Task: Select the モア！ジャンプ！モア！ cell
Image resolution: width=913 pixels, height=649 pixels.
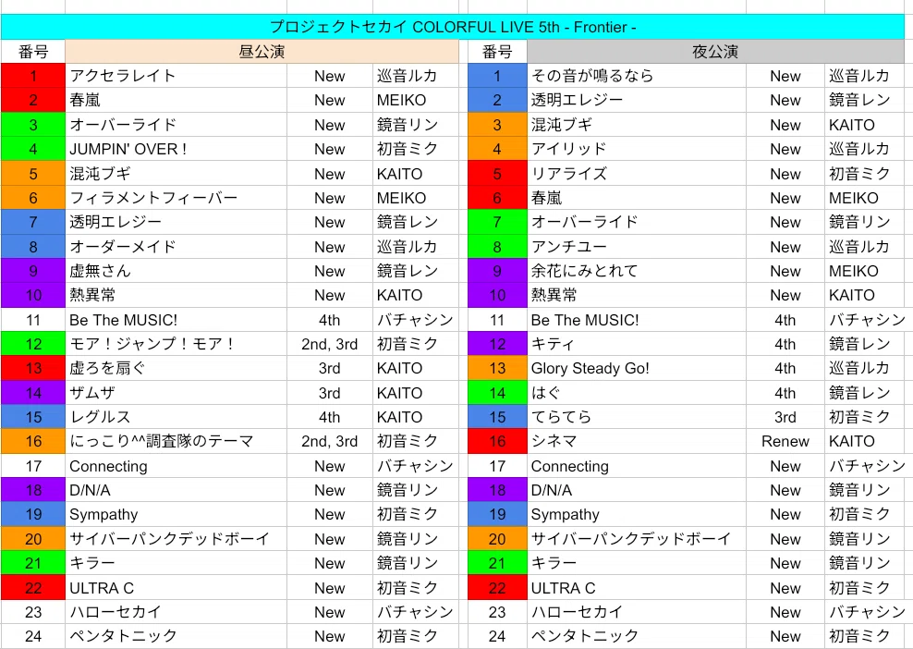Action: (x=176, y=344)
